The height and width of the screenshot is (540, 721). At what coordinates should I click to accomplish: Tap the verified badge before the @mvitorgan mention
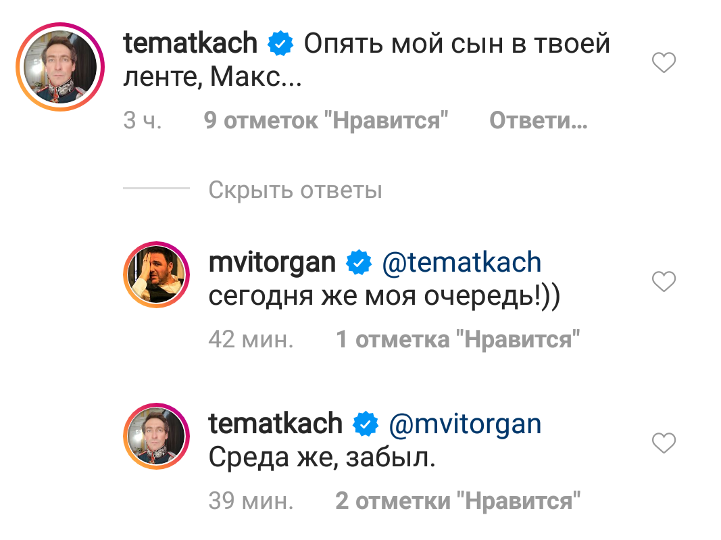366,424
